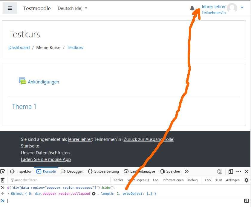Toggle the Fehler log filter
The height and width of the screenshot is (207, 251).
[118, 180]
